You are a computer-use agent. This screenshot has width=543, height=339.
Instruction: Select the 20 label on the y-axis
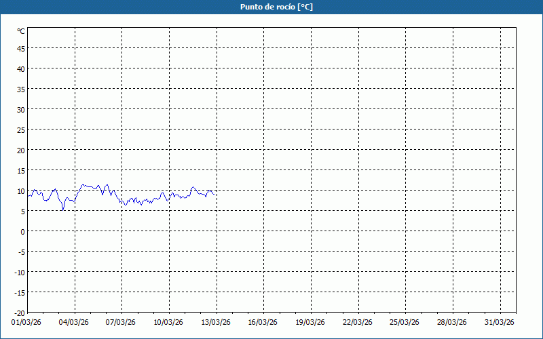pos(21,150)
